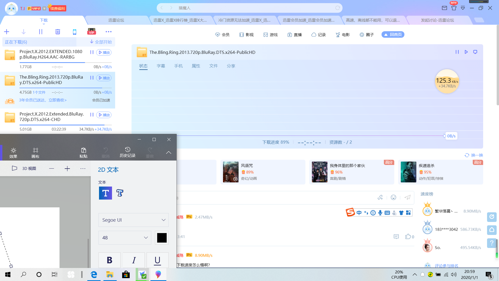This screenshot has height=281, width=499.
Task: Toggle Italic text formatting
Action: point(134,260)
